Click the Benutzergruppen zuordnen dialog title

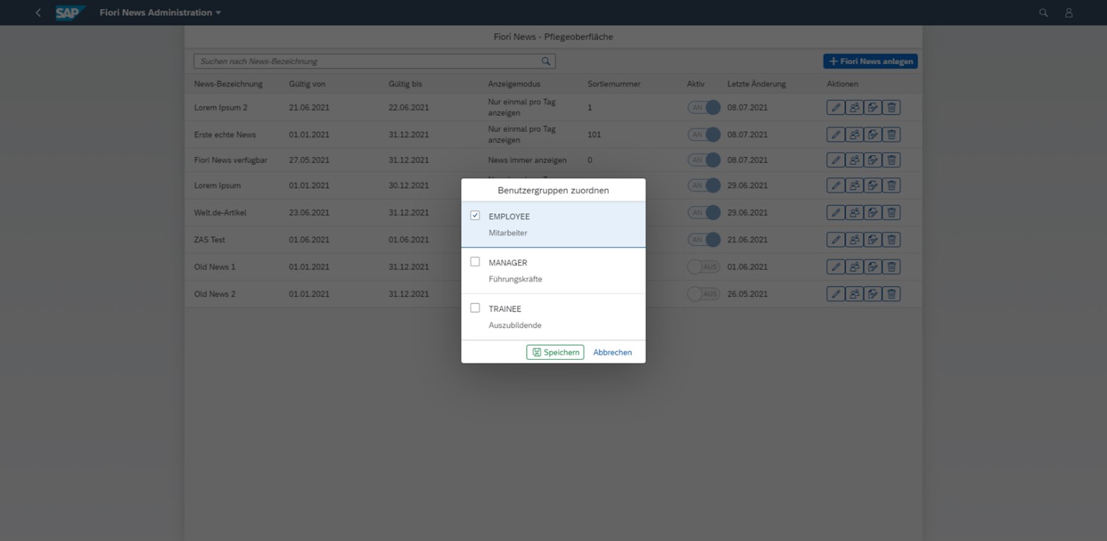(553, 191)
